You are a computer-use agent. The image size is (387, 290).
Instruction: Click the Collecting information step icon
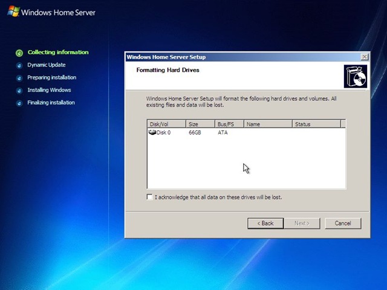[x=19, y=53]
